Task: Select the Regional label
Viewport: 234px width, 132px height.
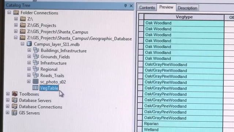Action: tap(49, 69)
